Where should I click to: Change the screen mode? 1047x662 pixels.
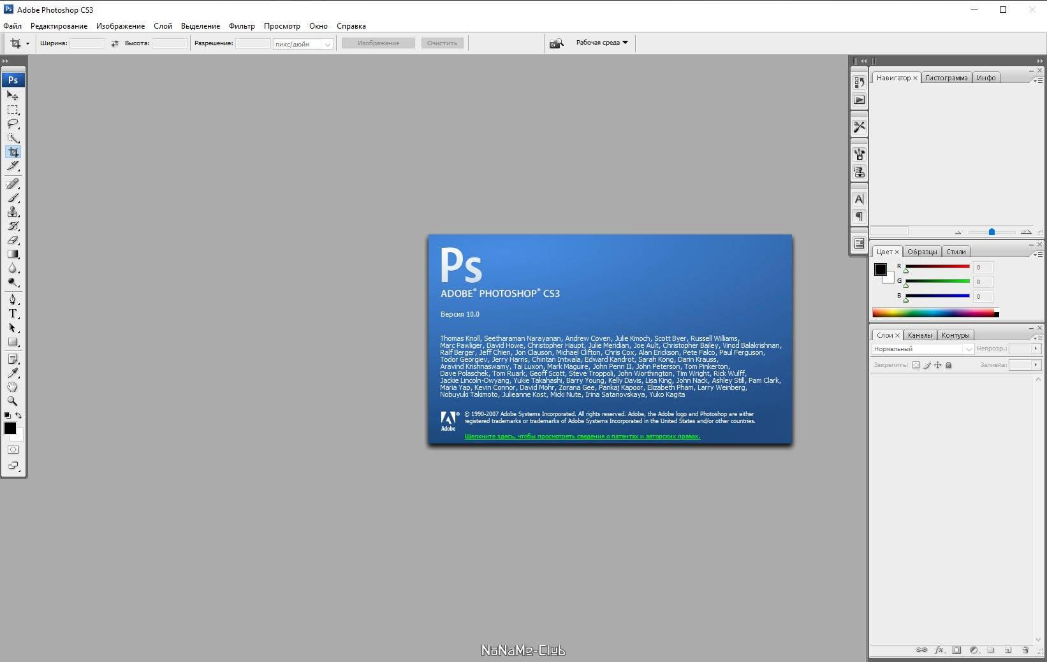click(x=13, y=466)
